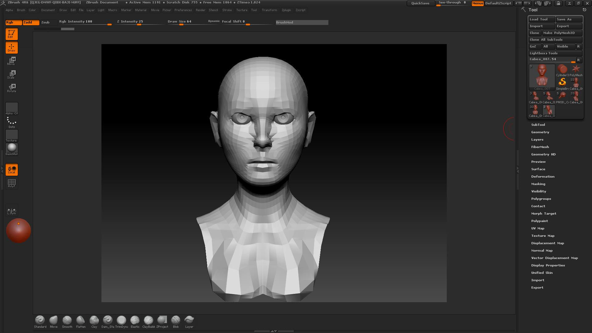Expand the Geometry section
The width and height of the screenshot is (592, 333).
540,132
